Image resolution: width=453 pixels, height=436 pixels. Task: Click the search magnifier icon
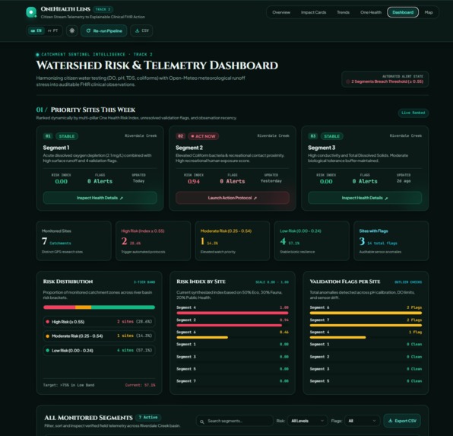coord(202,422)
